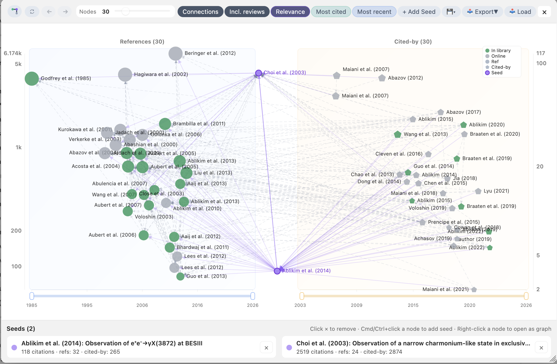Open the Export dropdown menu
557x364 pixels.
(482, 12)
